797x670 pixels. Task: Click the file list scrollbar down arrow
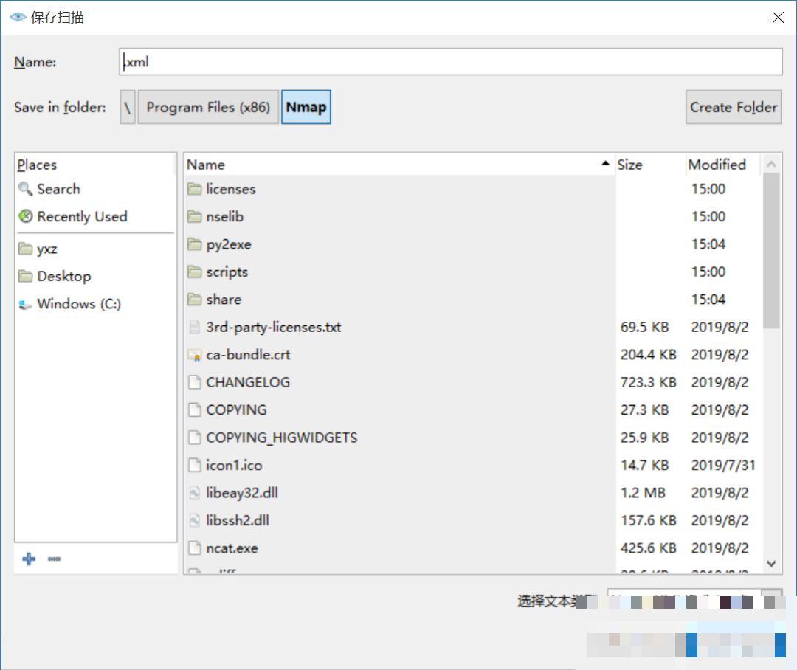(771, 564)
